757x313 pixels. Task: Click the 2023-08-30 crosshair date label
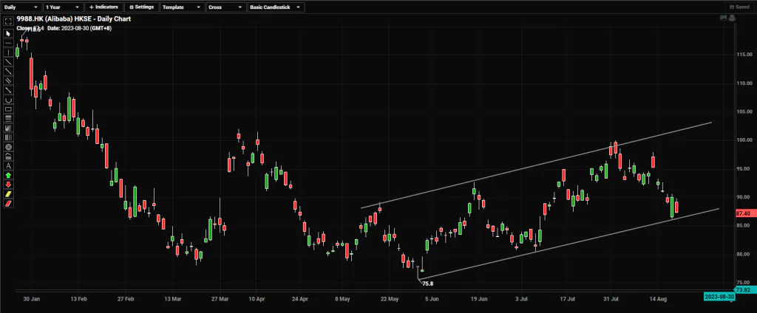(x=719, y=296)
